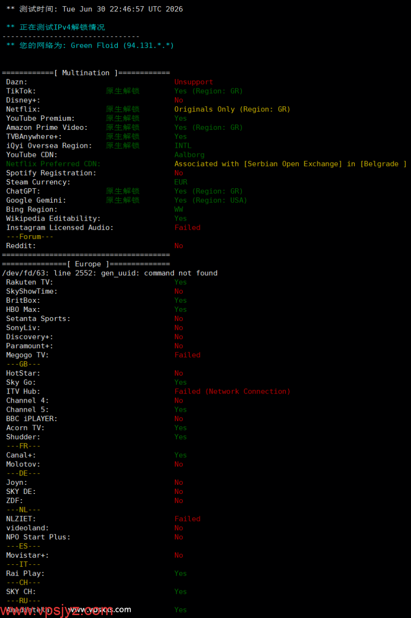
Task: Click the Dazn Unsupport result
Action: [194, 82]
